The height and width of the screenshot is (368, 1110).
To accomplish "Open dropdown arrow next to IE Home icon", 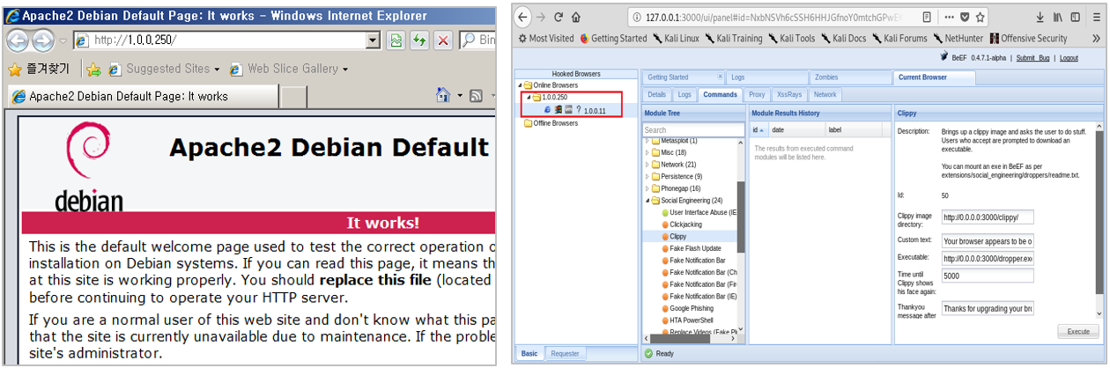I will point(459,95).
